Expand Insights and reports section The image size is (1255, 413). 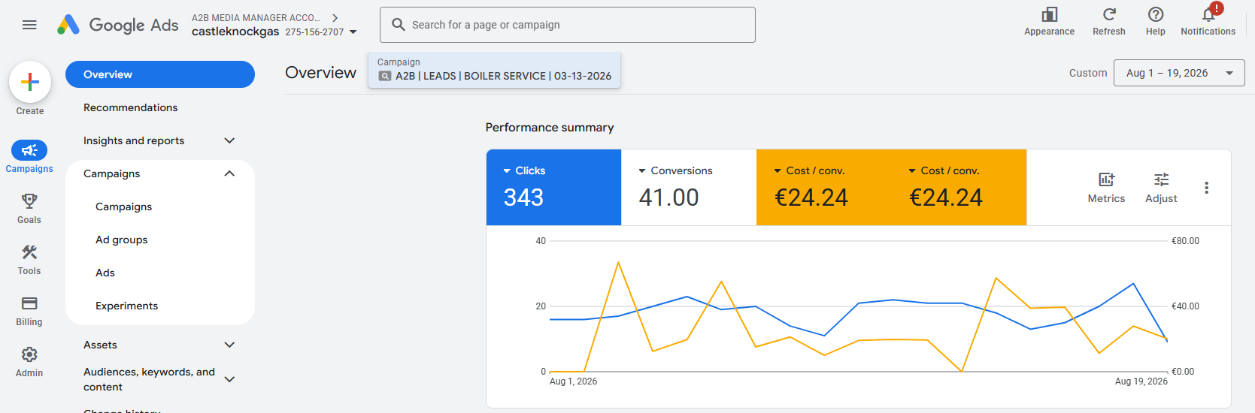(x=229, y=140)
